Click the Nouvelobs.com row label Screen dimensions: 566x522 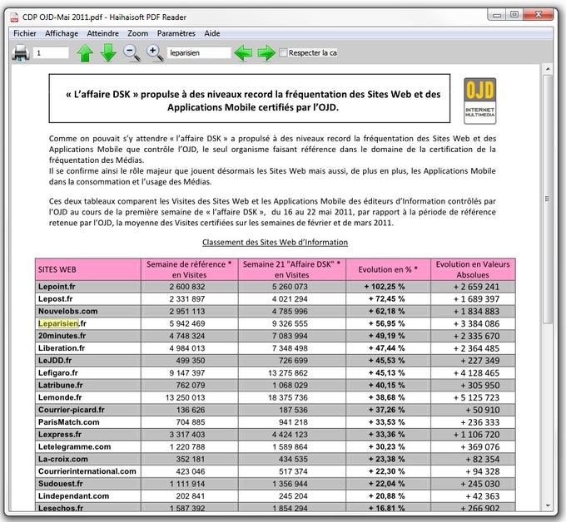[68, 311]
